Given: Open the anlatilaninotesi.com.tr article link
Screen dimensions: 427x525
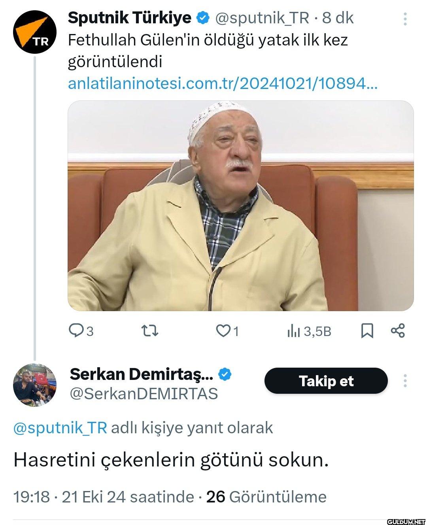Looking at the screenshot, I should pos(223,83).
